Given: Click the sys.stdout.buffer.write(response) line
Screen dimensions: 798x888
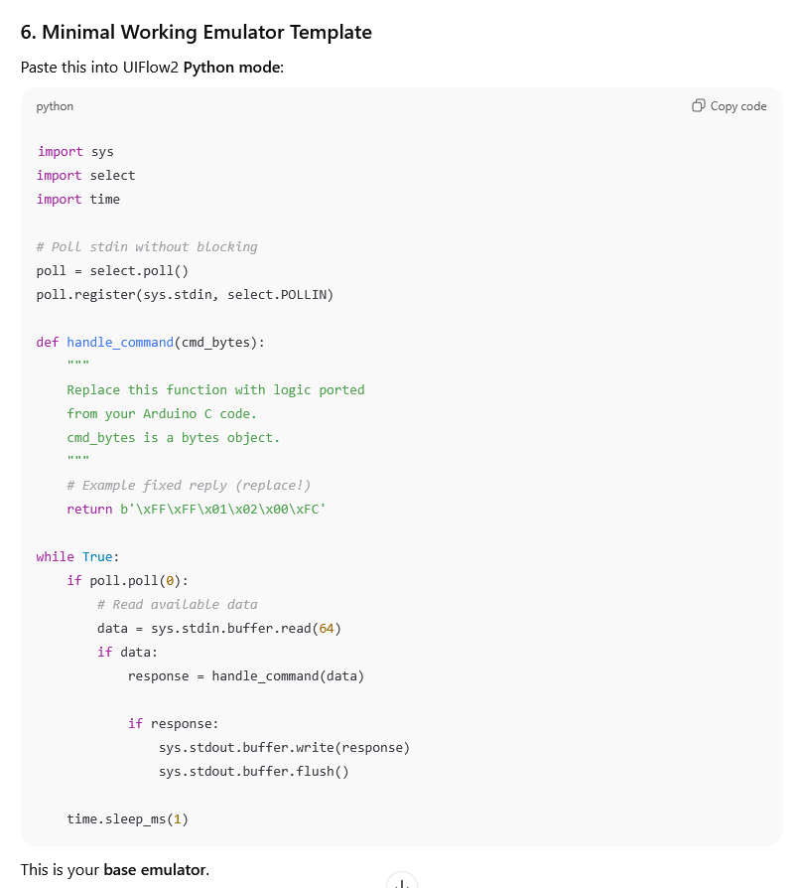Looking at the screenshot, I should [284, 748].
